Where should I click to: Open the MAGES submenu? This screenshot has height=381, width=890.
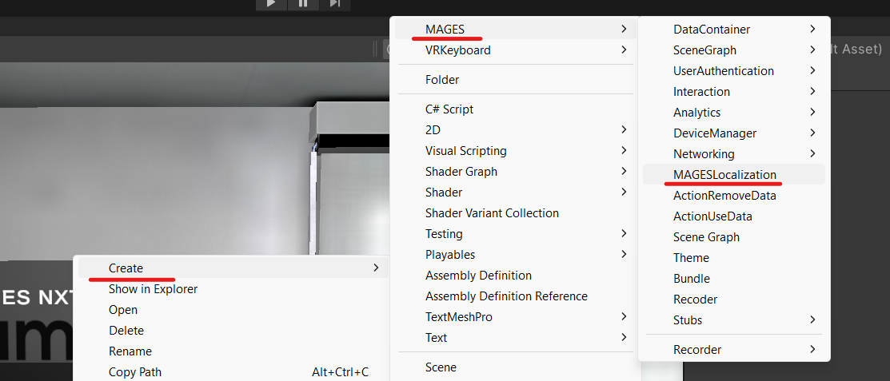pos(516,29)
